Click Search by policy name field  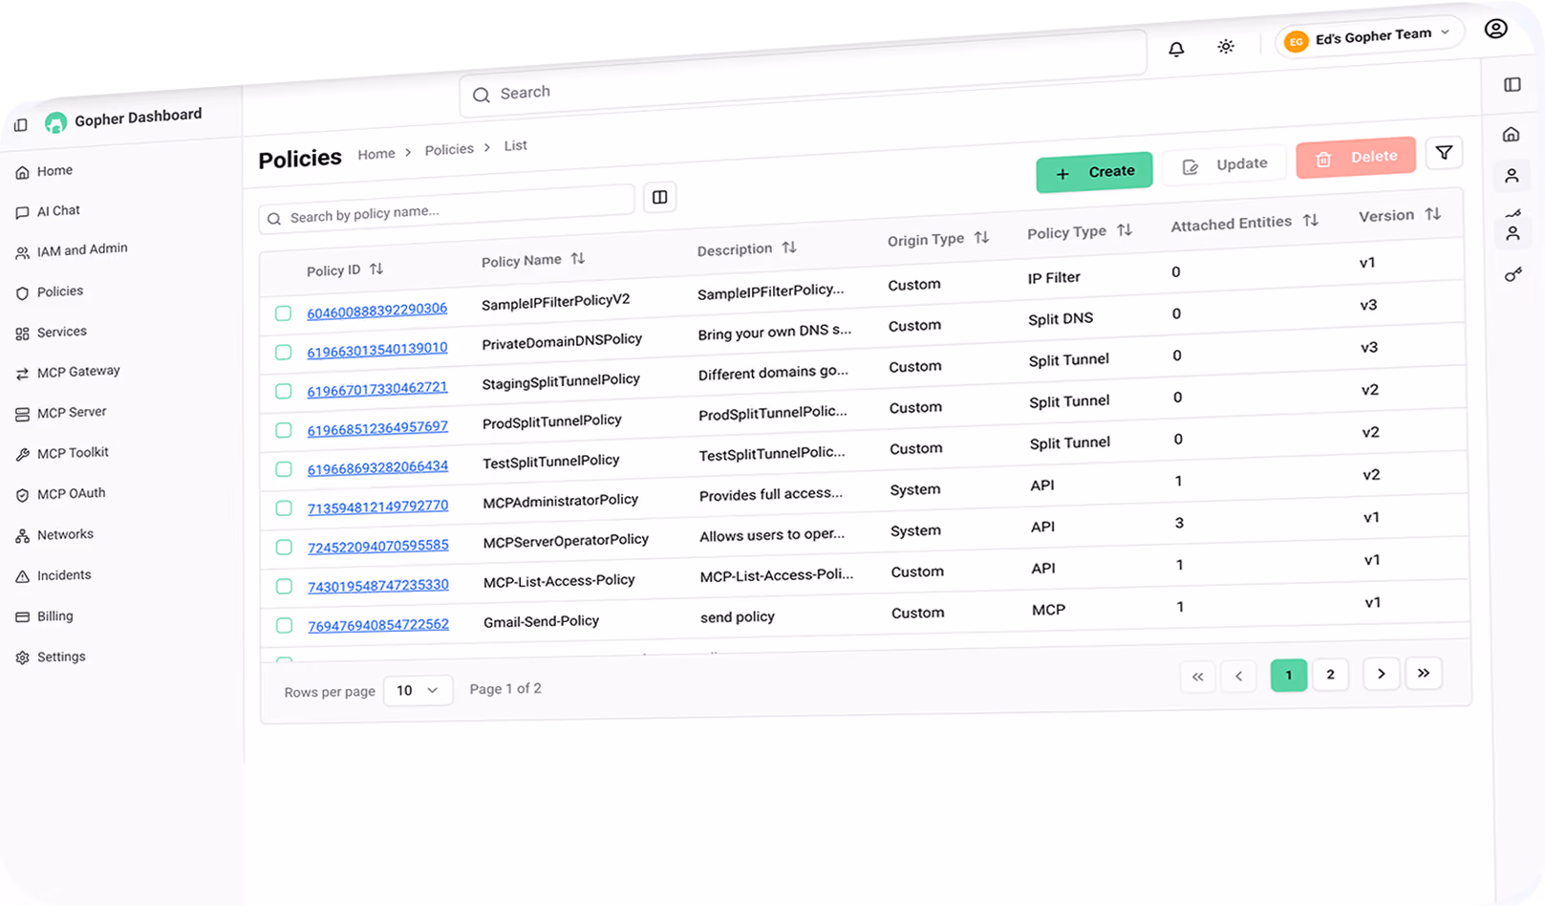447,210
